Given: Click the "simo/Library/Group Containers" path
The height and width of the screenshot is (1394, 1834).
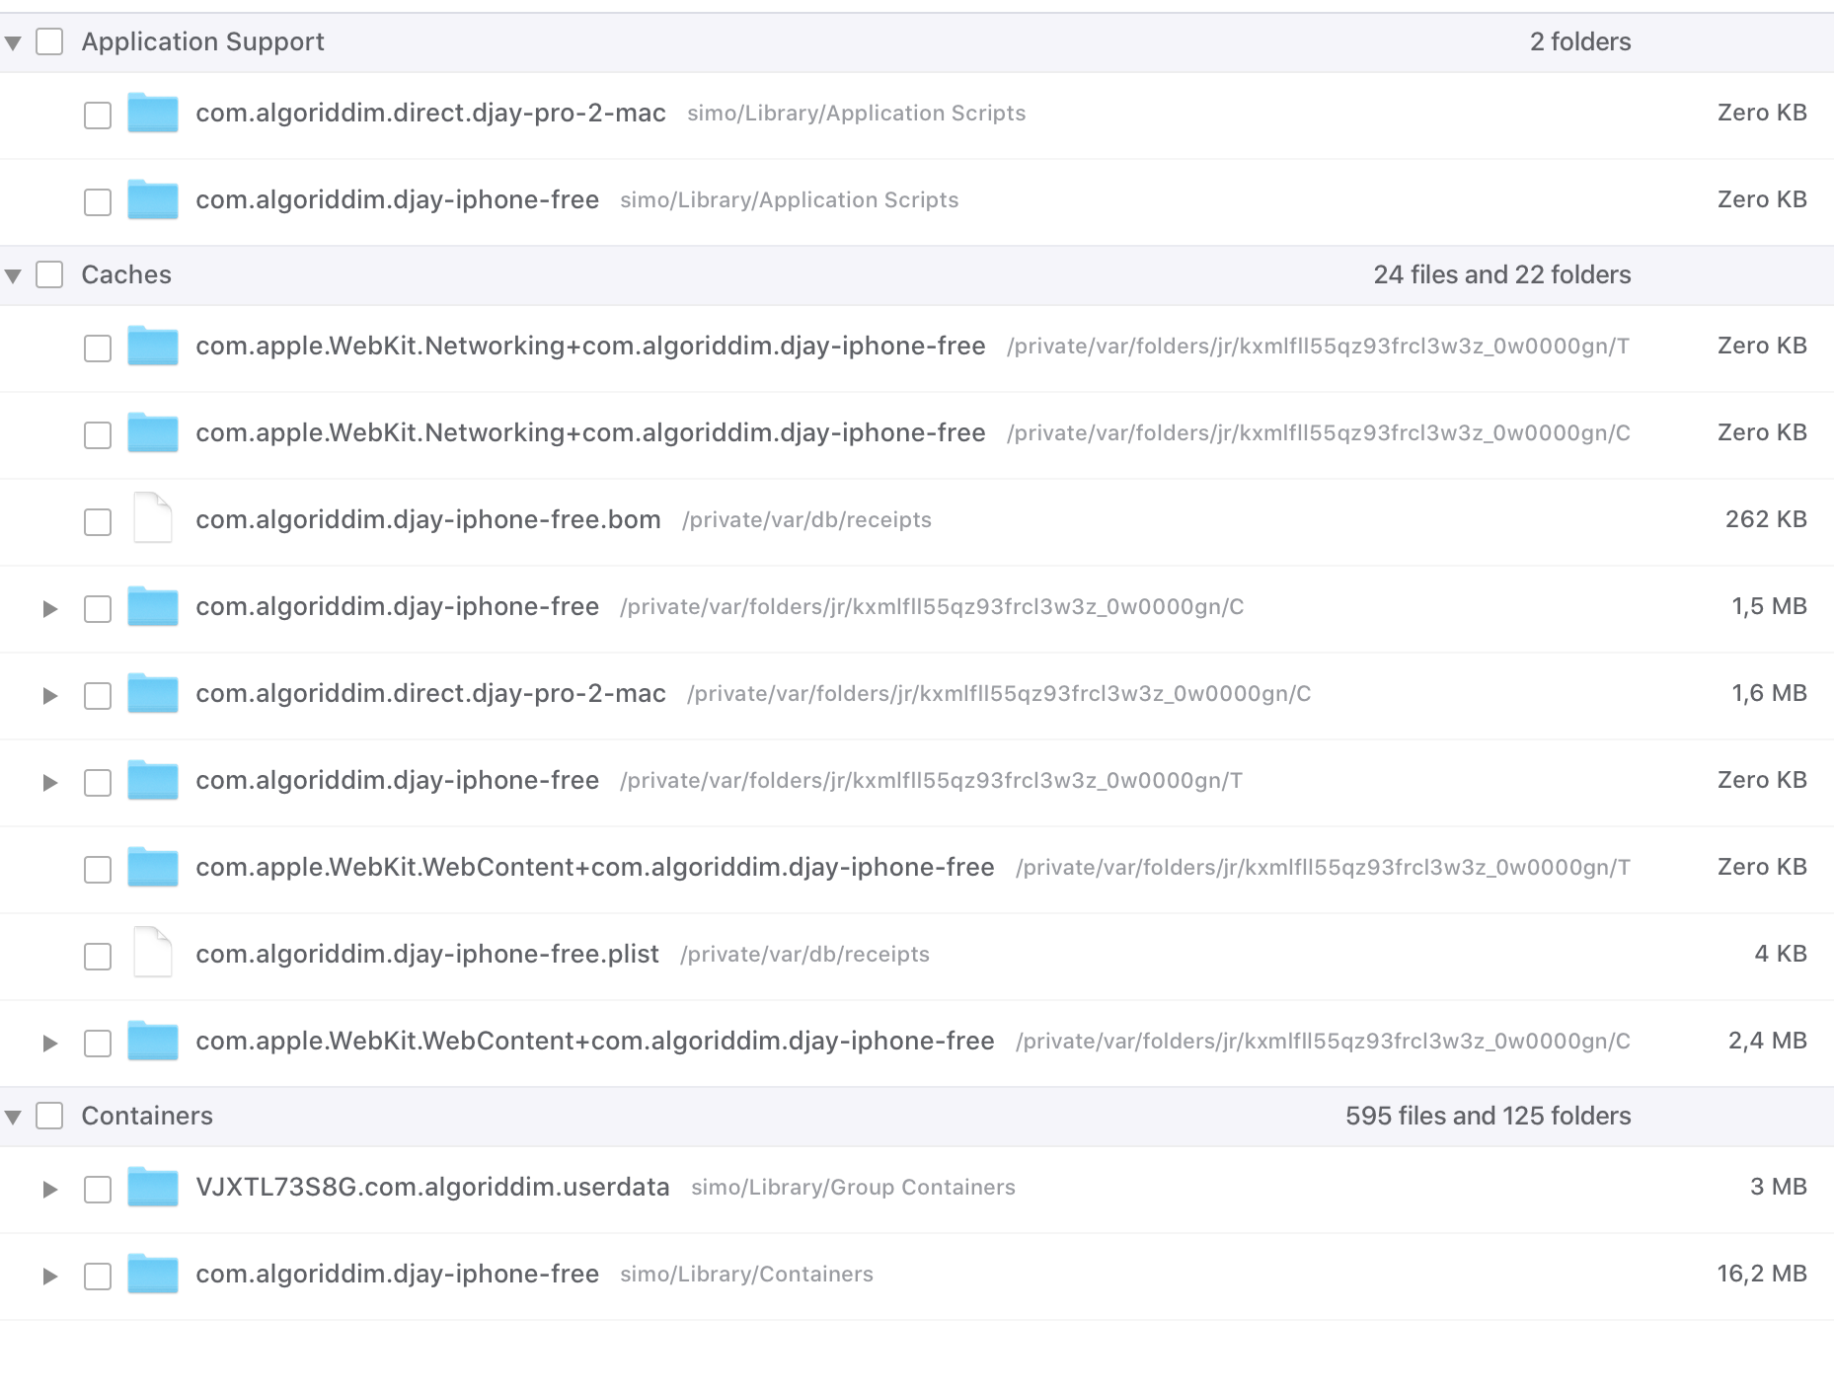Looking at the screenshot, I should [853, 1187].
